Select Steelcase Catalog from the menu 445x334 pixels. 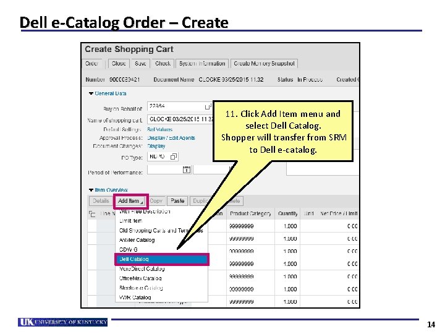point(141,288)
